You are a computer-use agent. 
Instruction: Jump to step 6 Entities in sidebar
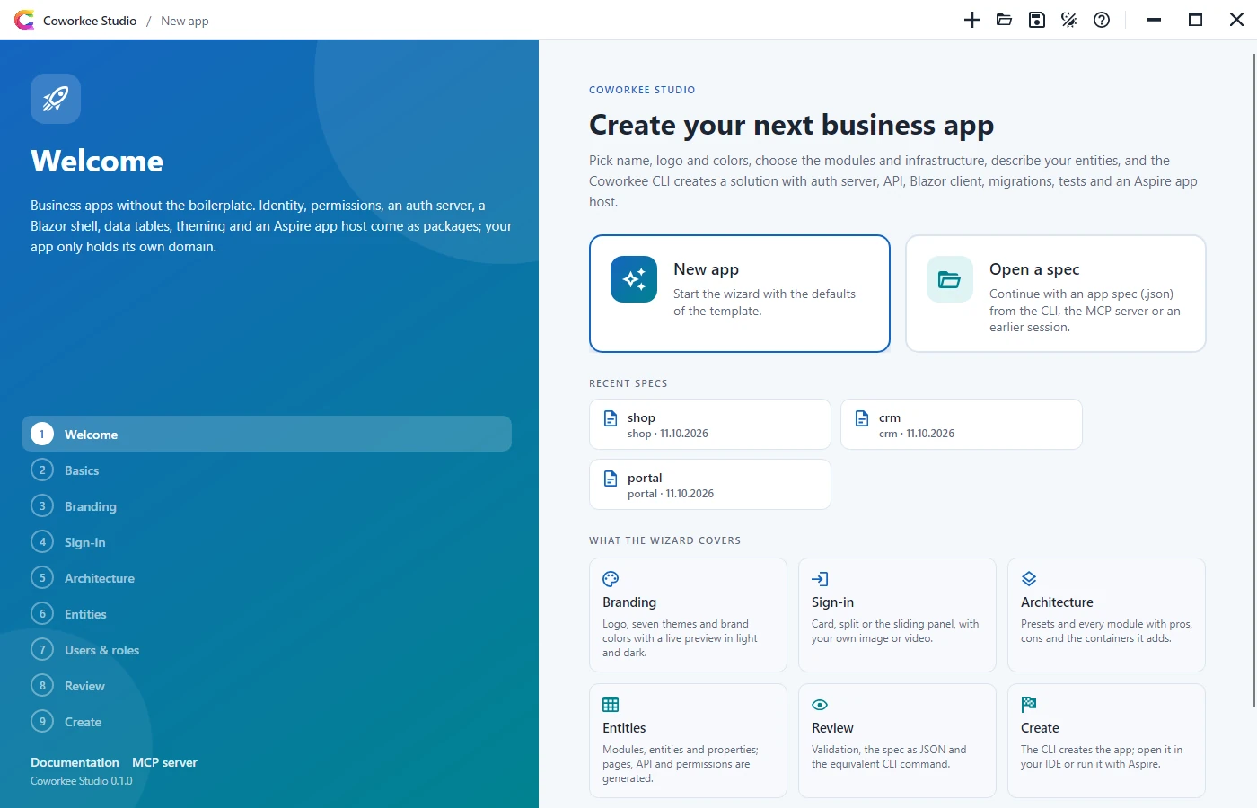click(x=267, y=613)
